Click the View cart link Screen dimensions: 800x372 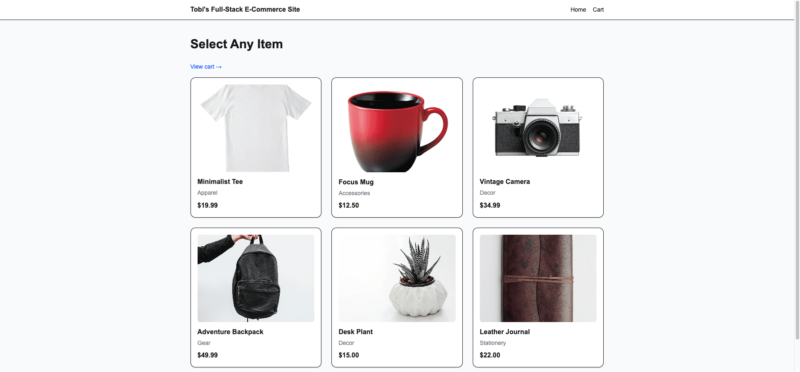(x=206, y=67)
